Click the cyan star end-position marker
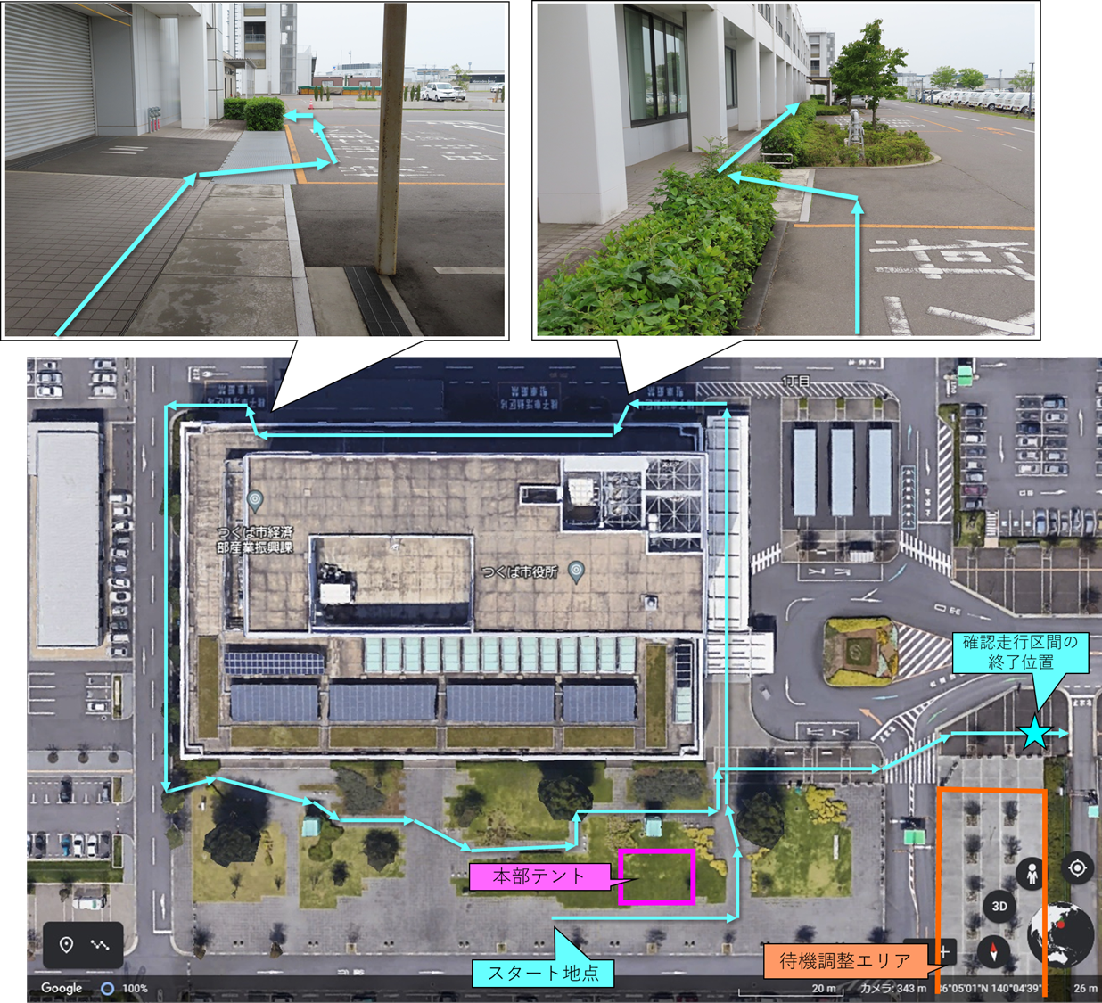The image size is (1102, 1003). coord(1034,732)
